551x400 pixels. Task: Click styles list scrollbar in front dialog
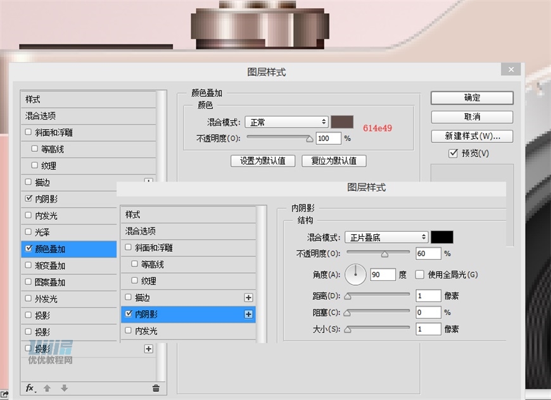click(x=262, y=274)
